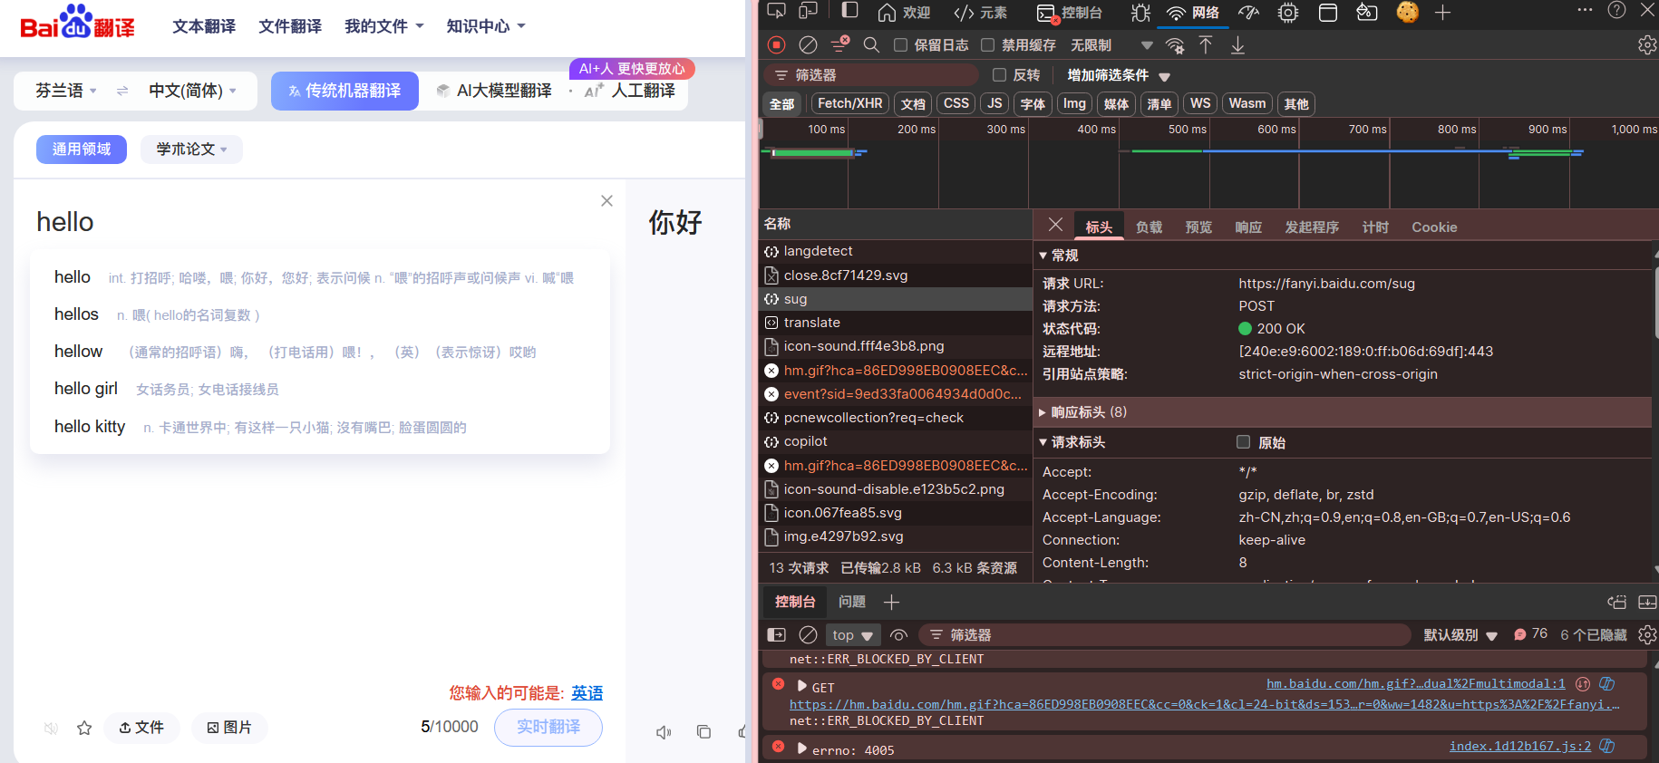Open the Finnish source language dropdown
Image resolution: width=1659 pixels, height=763 pixels.
[x=66, y=91]
